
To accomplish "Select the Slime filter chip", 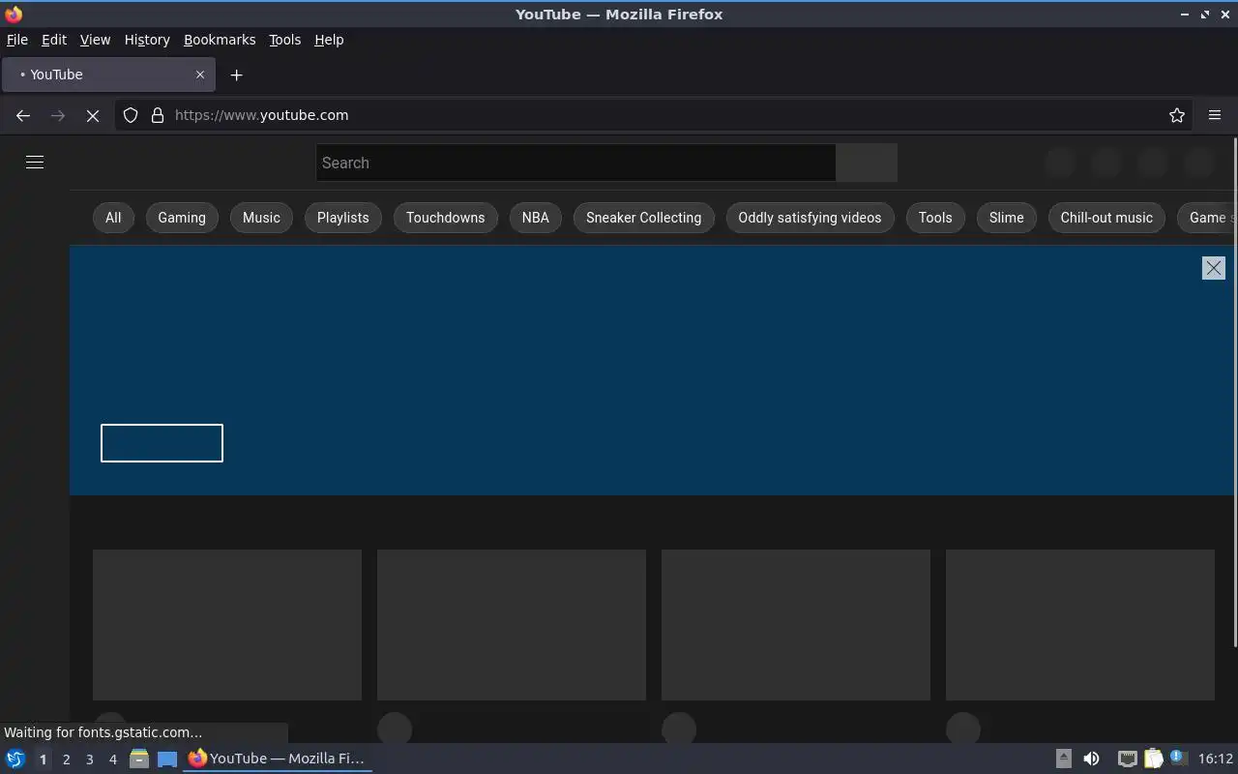I will 1006,218.
